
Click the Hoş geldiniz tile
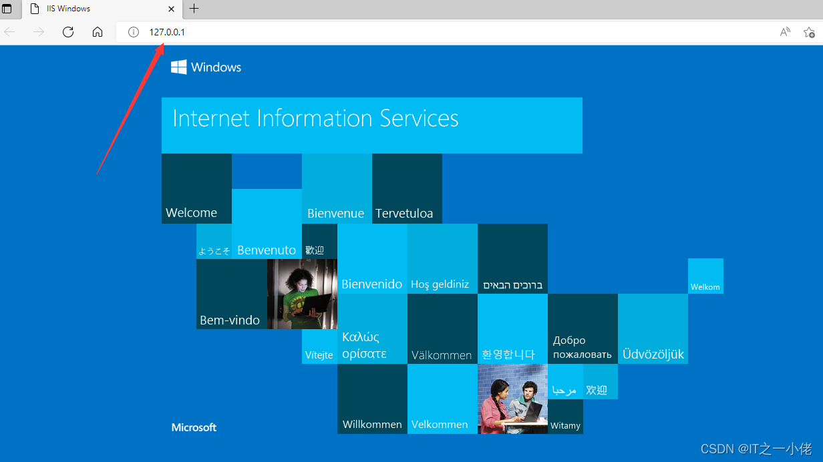[x=442, y=258]
